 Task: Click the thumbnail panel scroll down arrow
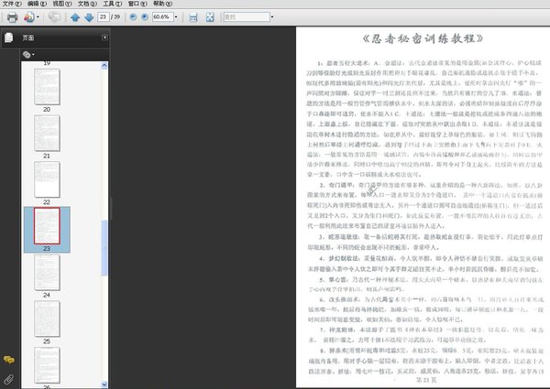tap(104, 384)
